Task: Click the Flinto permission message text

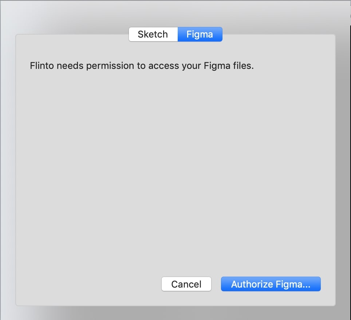Action: point(142,66)
